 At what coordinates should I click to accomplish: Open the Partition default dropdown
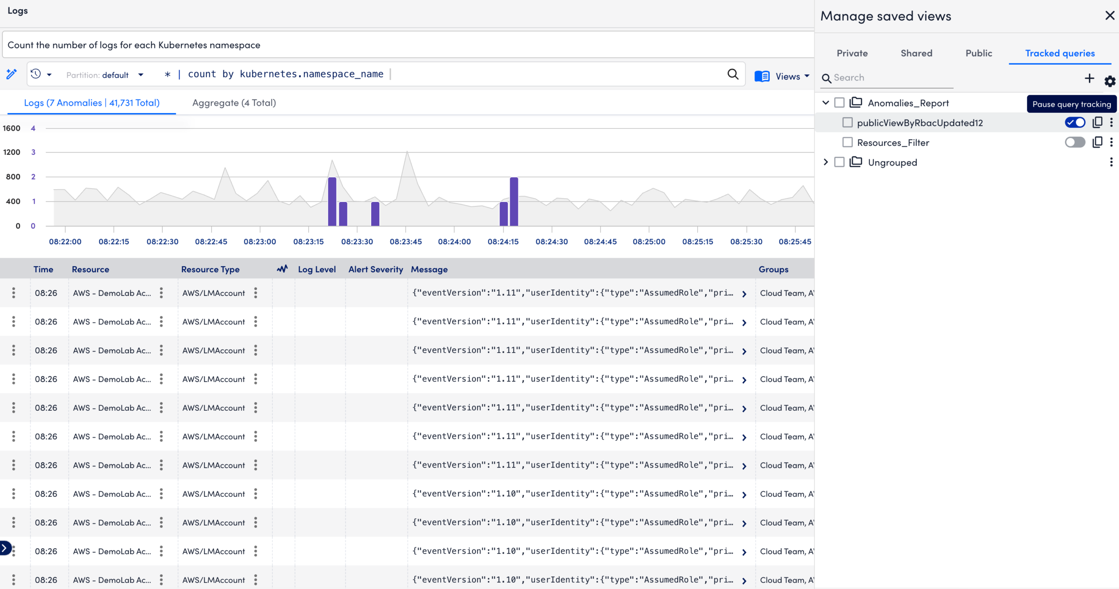(x=105, y=75)
